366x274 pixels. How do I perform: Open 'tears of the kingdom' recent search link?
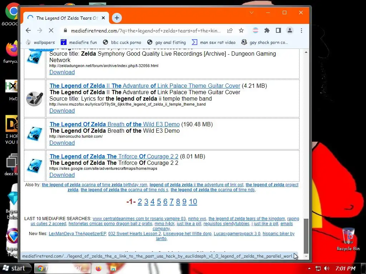(247, 219)
